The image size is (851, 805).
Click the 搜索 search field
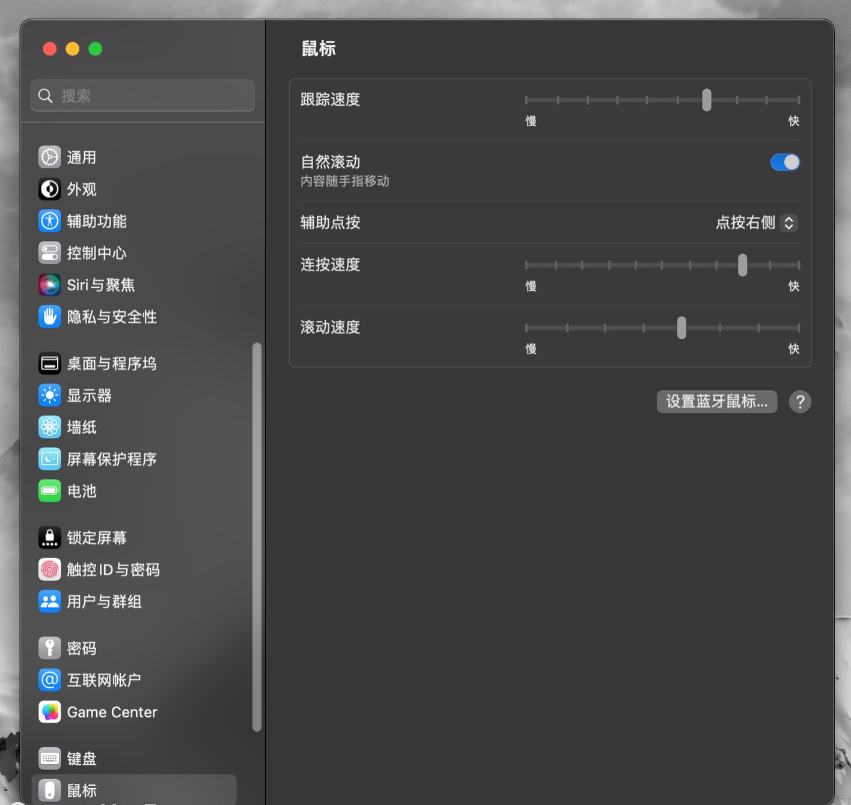(x=142, y=95)
